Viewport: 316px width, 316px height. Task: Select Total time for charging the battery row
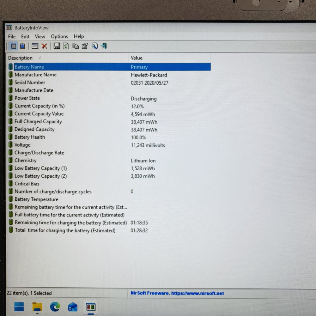tap(109, 230)
